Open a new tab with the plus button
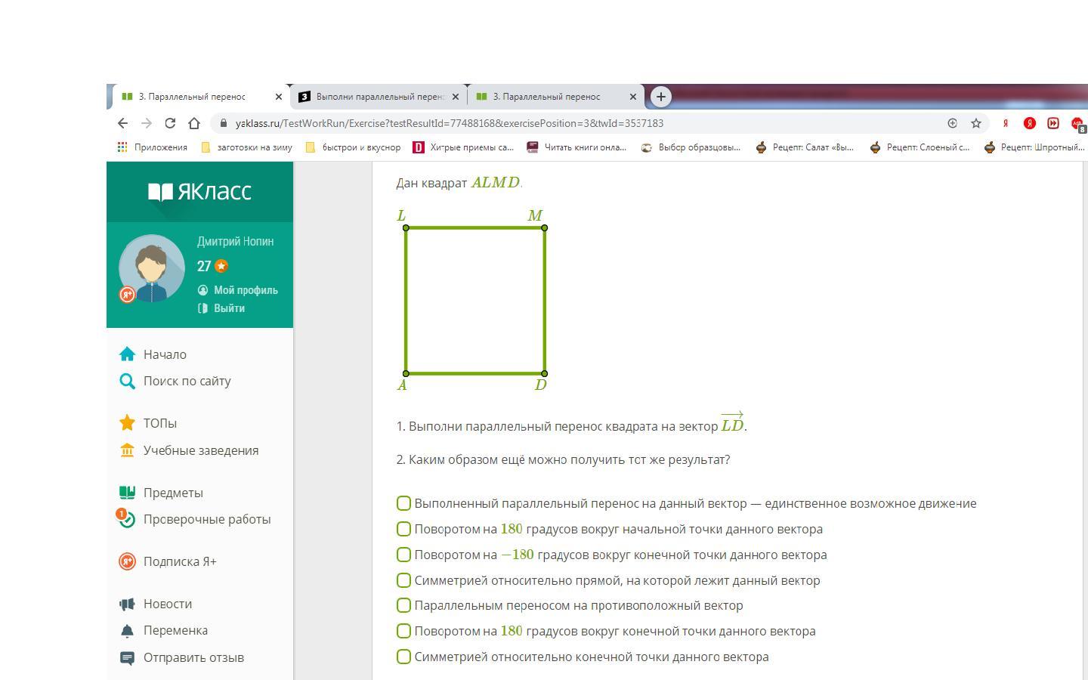This screenshot has height=680, width=1088. click(660, 97)
